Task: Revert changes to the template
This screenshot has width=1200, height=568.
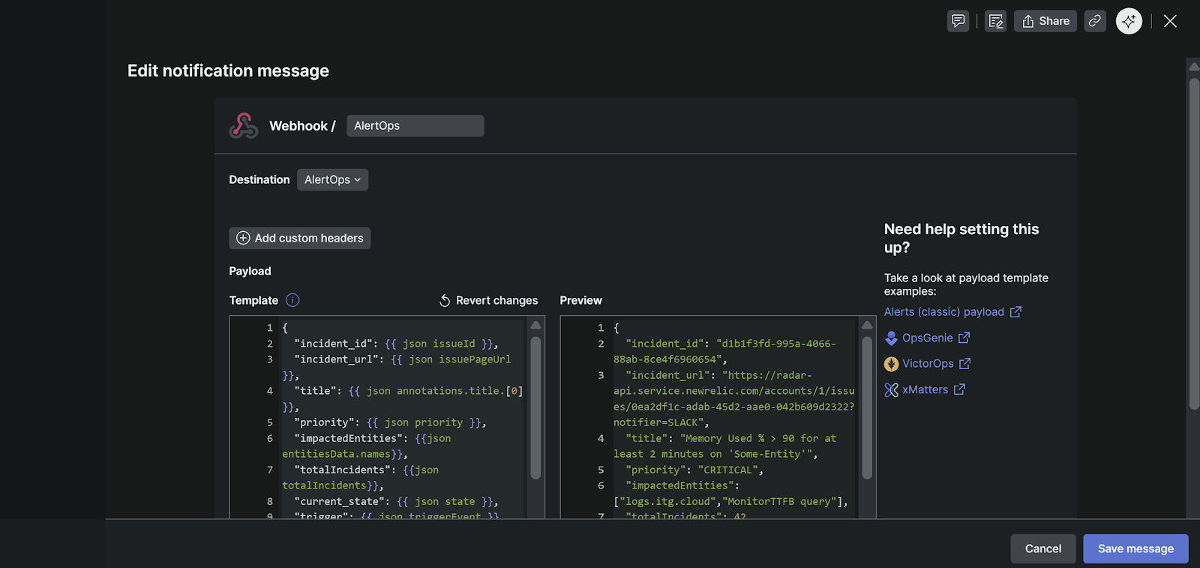Action: [488, 300]
